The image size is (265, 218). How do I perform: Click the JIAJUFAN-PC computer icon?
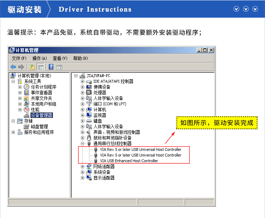[82, 76]
